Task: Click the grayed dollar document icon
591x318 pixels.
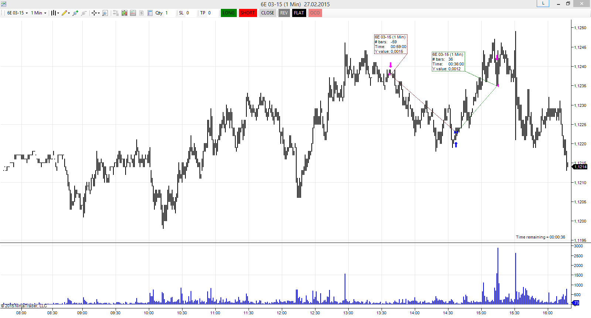Action: [141, 13]
